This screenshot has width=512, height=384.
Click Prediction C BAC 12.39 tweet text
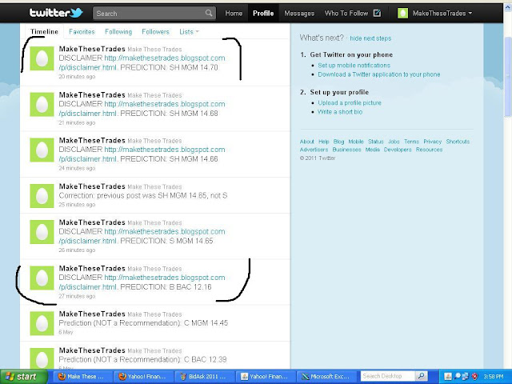point(142,359)
